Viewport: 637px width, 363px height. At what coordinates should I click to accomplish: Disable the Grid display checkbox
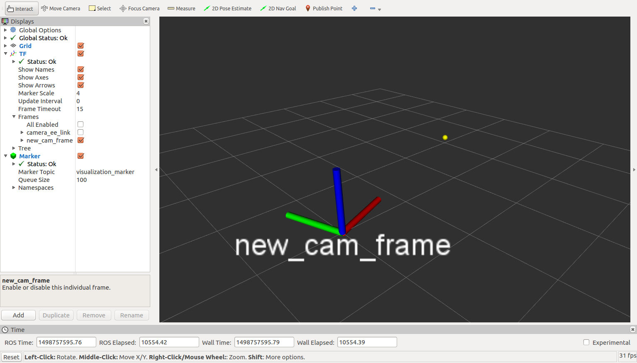(81, 46)
